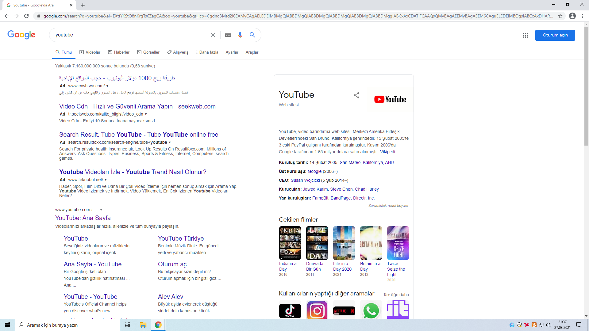Open the TikTok related search icon
The image size is (589, 331).
290,310
